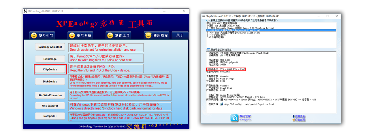This screenshot has width=369, height=138.
Task: Select the 制作工具 tab
Action: [x=118, y=35]
